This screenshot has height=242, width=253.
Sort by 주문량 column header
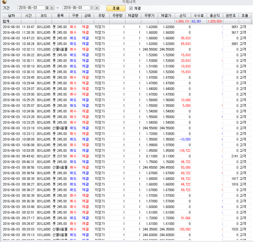[117, 16]
